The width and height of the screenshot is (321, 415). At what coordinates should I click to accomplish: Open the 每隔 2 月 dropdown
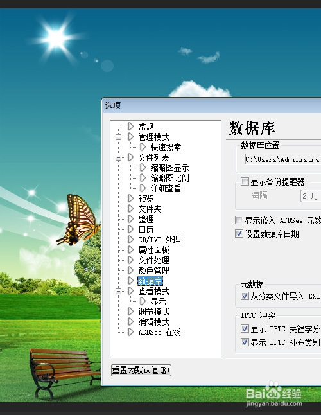[311, 196]
